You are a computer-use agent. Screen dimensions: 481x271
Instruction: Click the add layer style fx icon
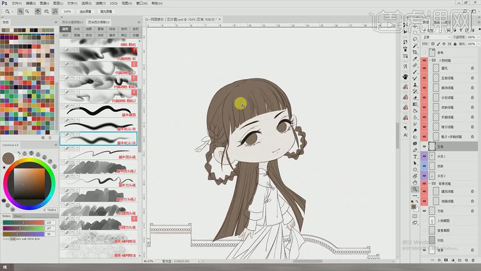tap(439, 260)
